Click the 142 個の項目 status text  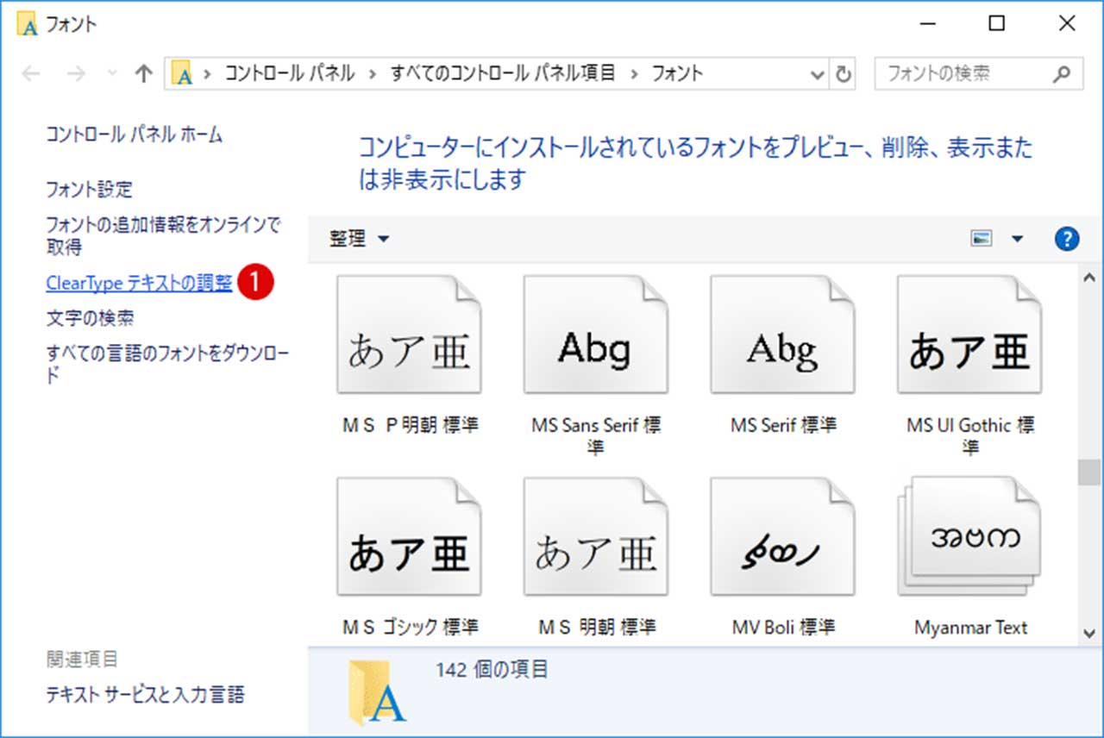(x=492, y=669)
